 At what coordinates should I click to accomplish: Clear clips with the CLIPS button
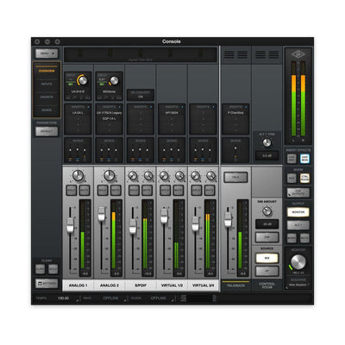coord(40,269)
